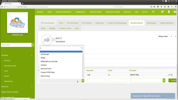Collapse the Produits sidebar section
Viewport: 178px width, 100px height.
pyautogui.click(x=31, y=55)
